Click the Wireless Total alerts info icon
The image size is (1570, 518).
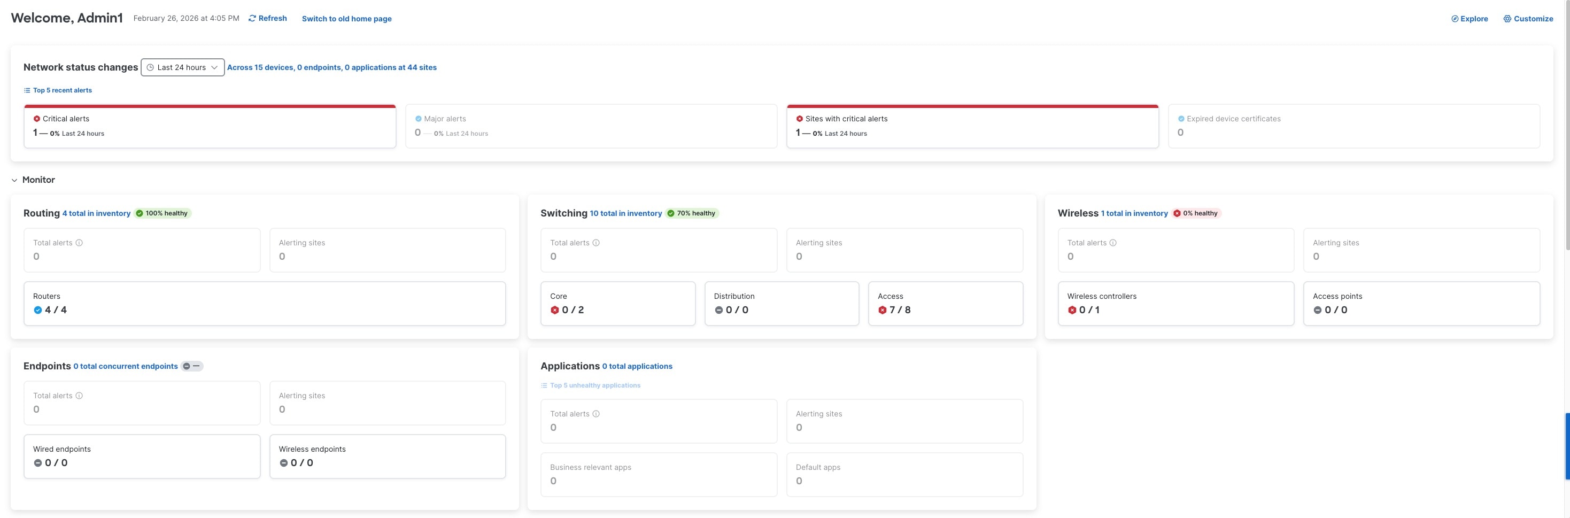pyautogui.click(x=1113, y=243)
